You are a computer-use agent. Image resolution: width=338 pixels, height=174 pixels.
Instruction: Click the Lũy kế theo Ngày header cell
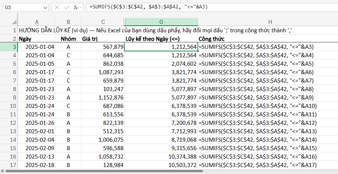click(x=161, y=39)
